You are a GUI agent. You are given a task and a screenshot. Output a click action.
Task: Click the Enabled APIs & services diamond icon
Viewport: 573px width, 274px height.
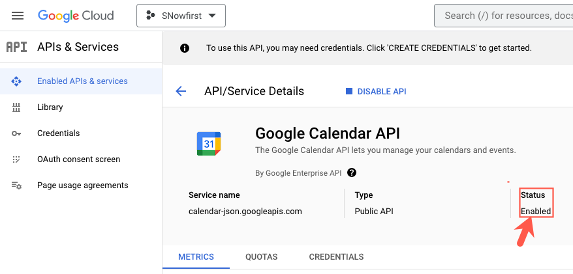click(x=16, y=81)
